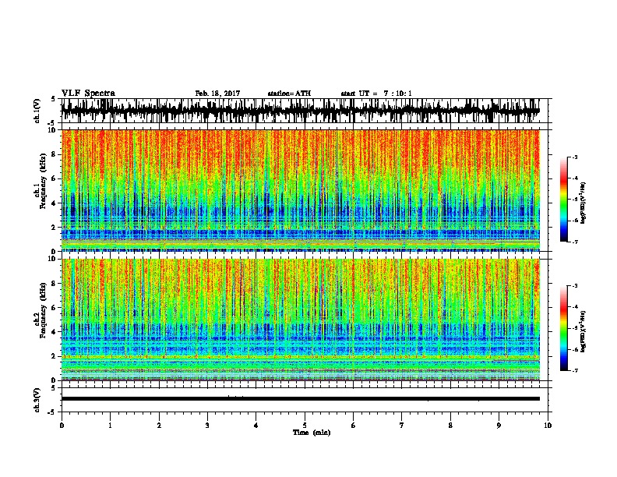Click the "ch.1(V)" waveform axis label
Image resolution: width=617 pixels, height=477 pixels.
[37, 111]
